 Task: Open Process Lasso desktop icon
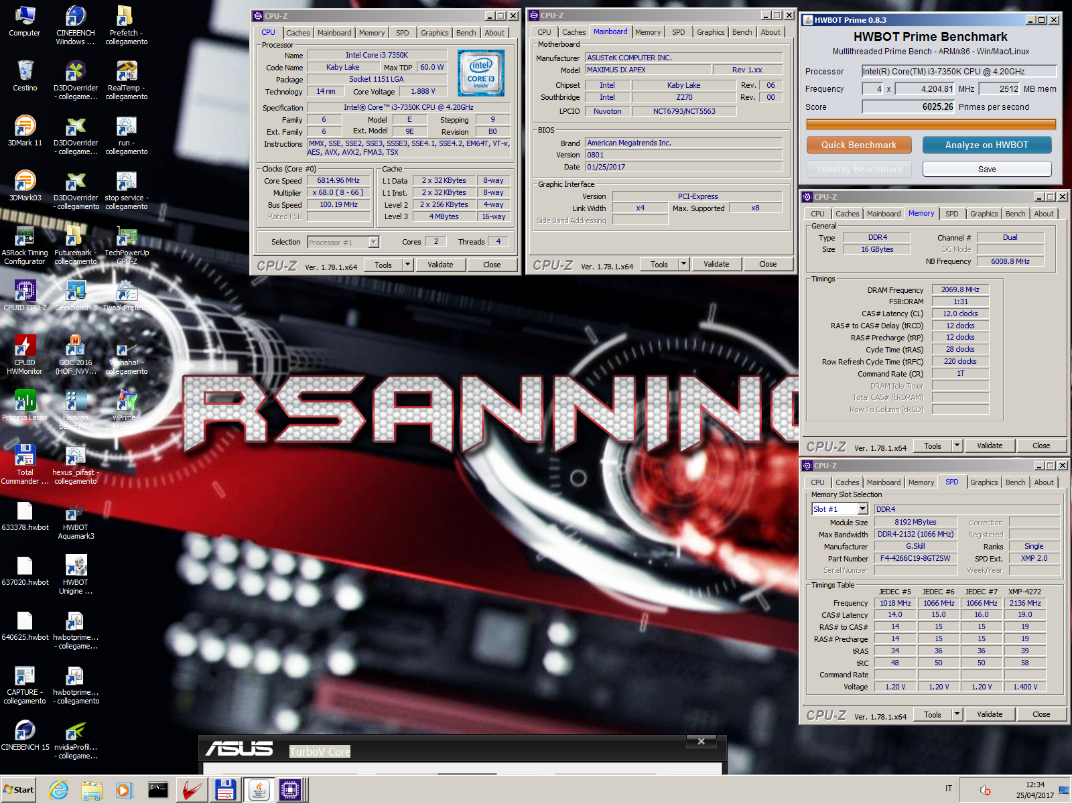point(25,405)
